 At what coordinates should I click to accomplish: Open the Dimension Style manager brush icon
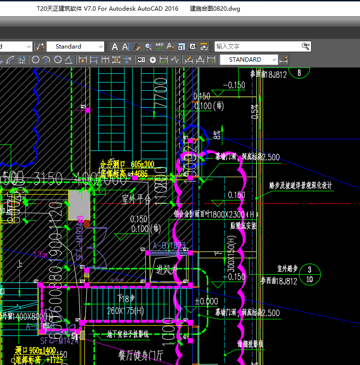tap(284, 60)
